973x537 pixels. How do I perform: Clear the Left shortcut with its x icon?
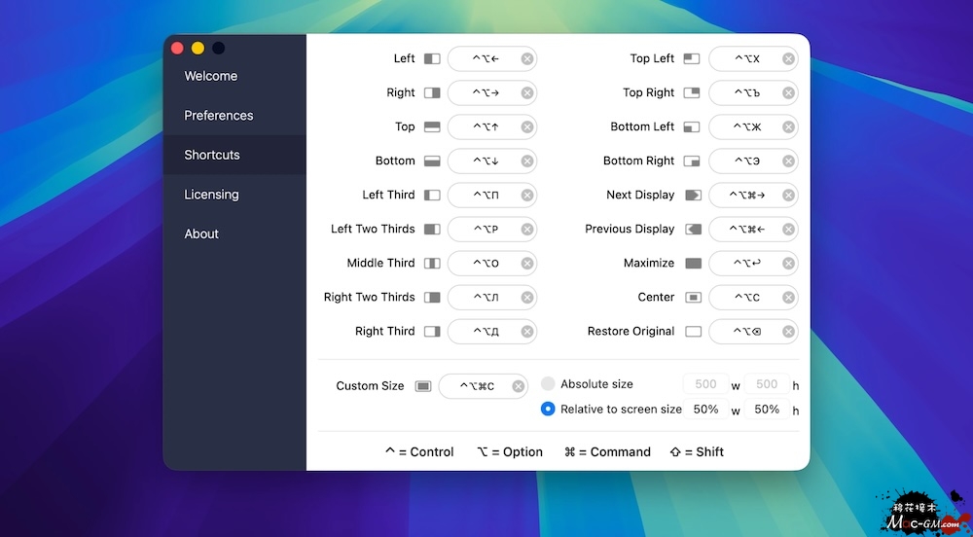point(526,59)
